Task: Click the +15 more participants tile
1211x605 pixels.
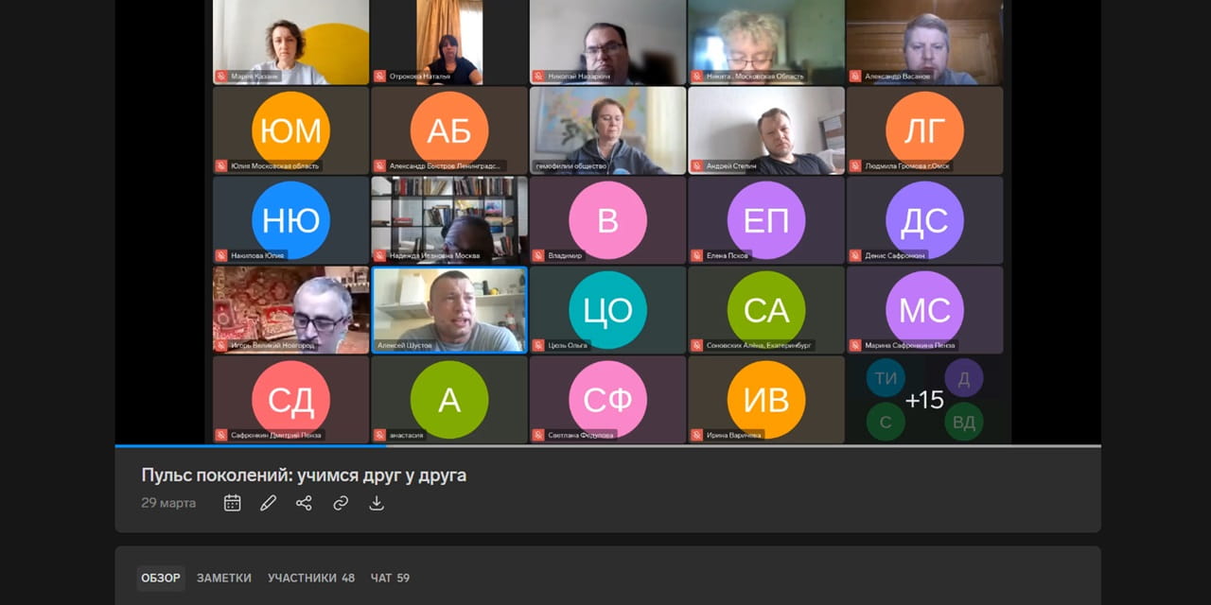Action: [x=924, y=400]
